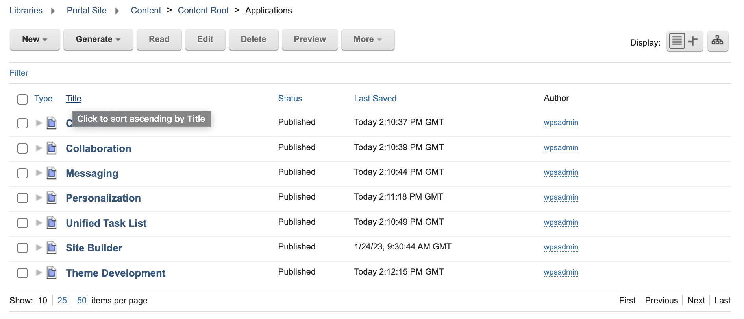
Task: Check the Unified Task List checkbox
Action: coord(22,223)
